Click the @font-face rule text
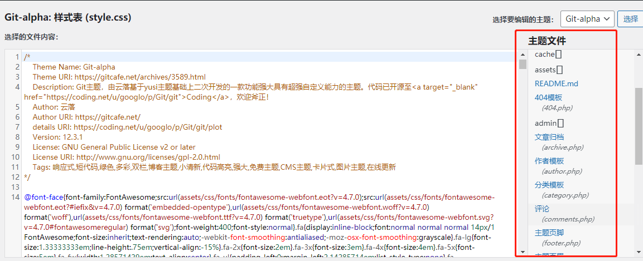Viewport: 643px width, 261px height. [x=44, y=197]
